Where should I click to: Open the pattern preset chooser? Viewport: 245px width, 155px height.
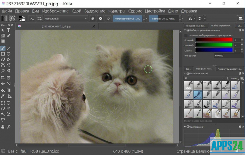12,19
